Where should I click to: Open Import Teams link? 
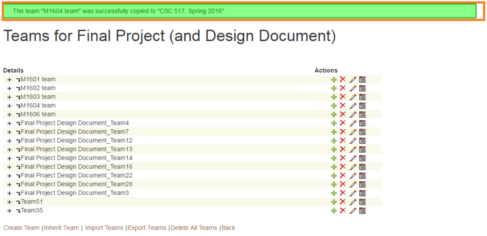(104, 228)
